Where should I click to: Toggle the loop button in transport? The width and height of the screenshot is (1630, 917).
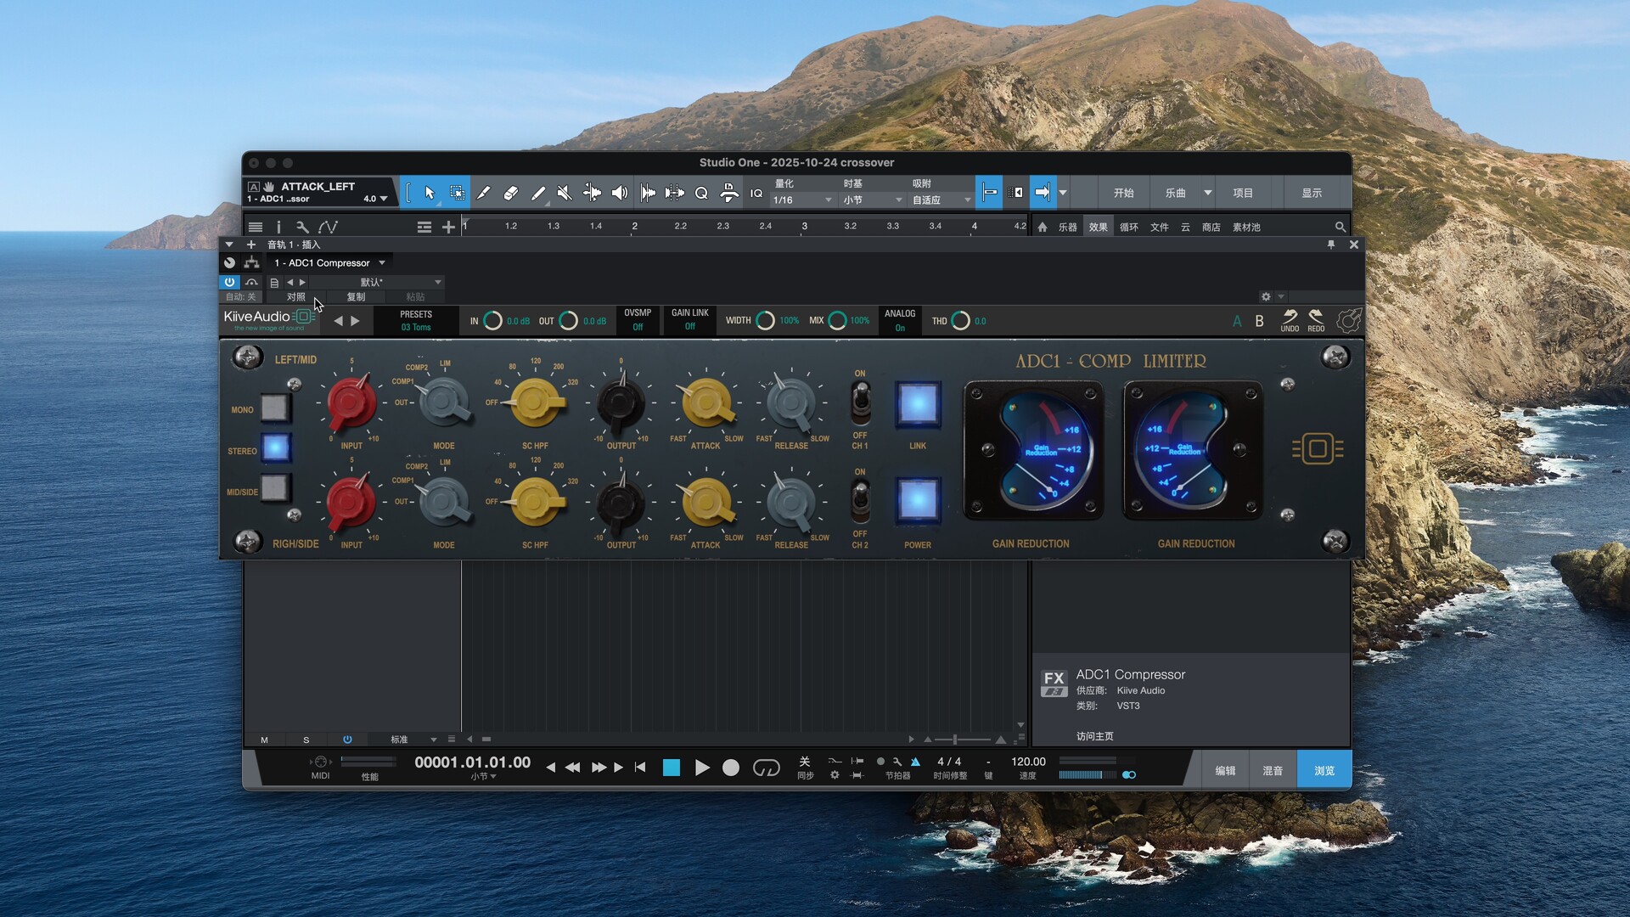pyautogui.click(x=766, y=768)
